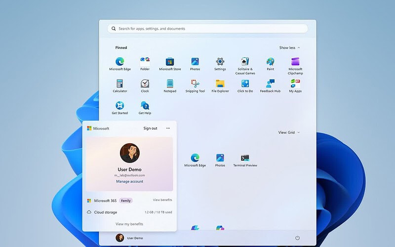Open the three-dot account options menu

pos(168,128)
